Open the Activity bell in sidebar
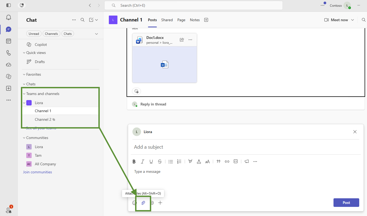367x216 pixels. (x=9, y=17)
